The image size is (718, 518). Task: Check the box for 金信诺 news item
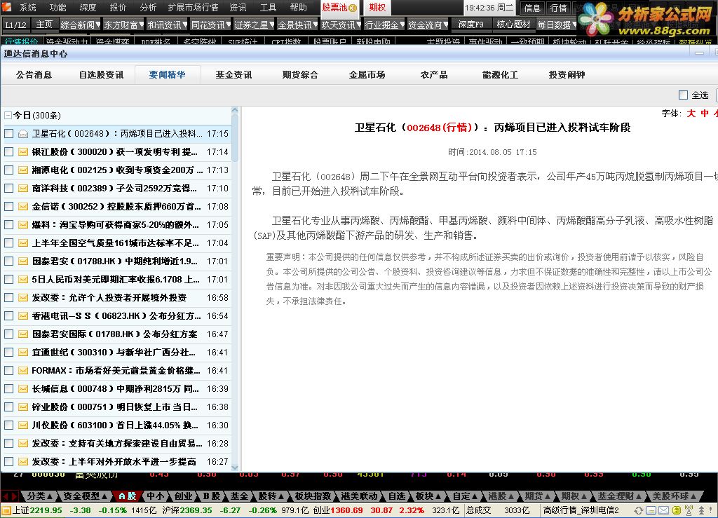click(8, 206)
